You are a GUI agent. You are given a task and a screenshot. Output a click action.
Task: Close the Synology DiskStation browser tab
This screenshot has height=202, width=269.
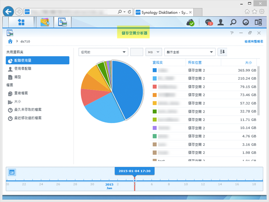coord(190,12)
